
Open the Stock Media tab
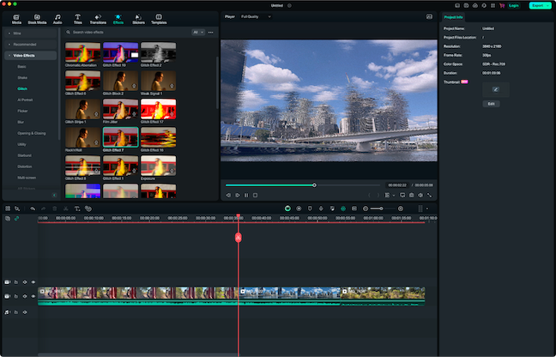(36, 18)
